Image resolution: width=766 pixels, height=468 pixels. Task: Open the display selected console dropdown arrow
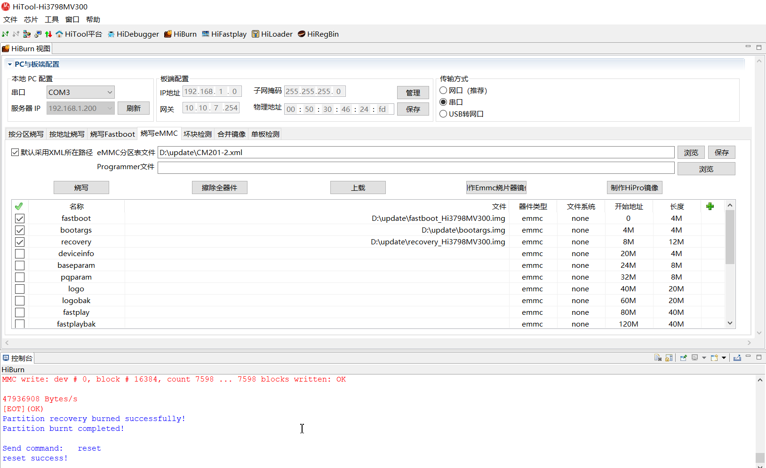tap(704, 358)
